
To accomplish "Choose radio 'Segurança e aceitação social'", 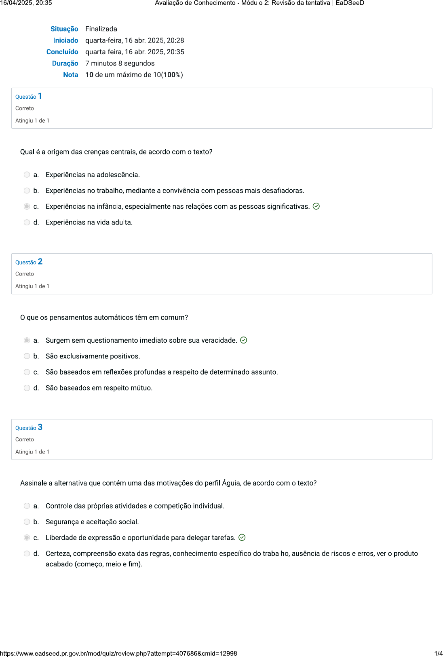I will 27,522.
